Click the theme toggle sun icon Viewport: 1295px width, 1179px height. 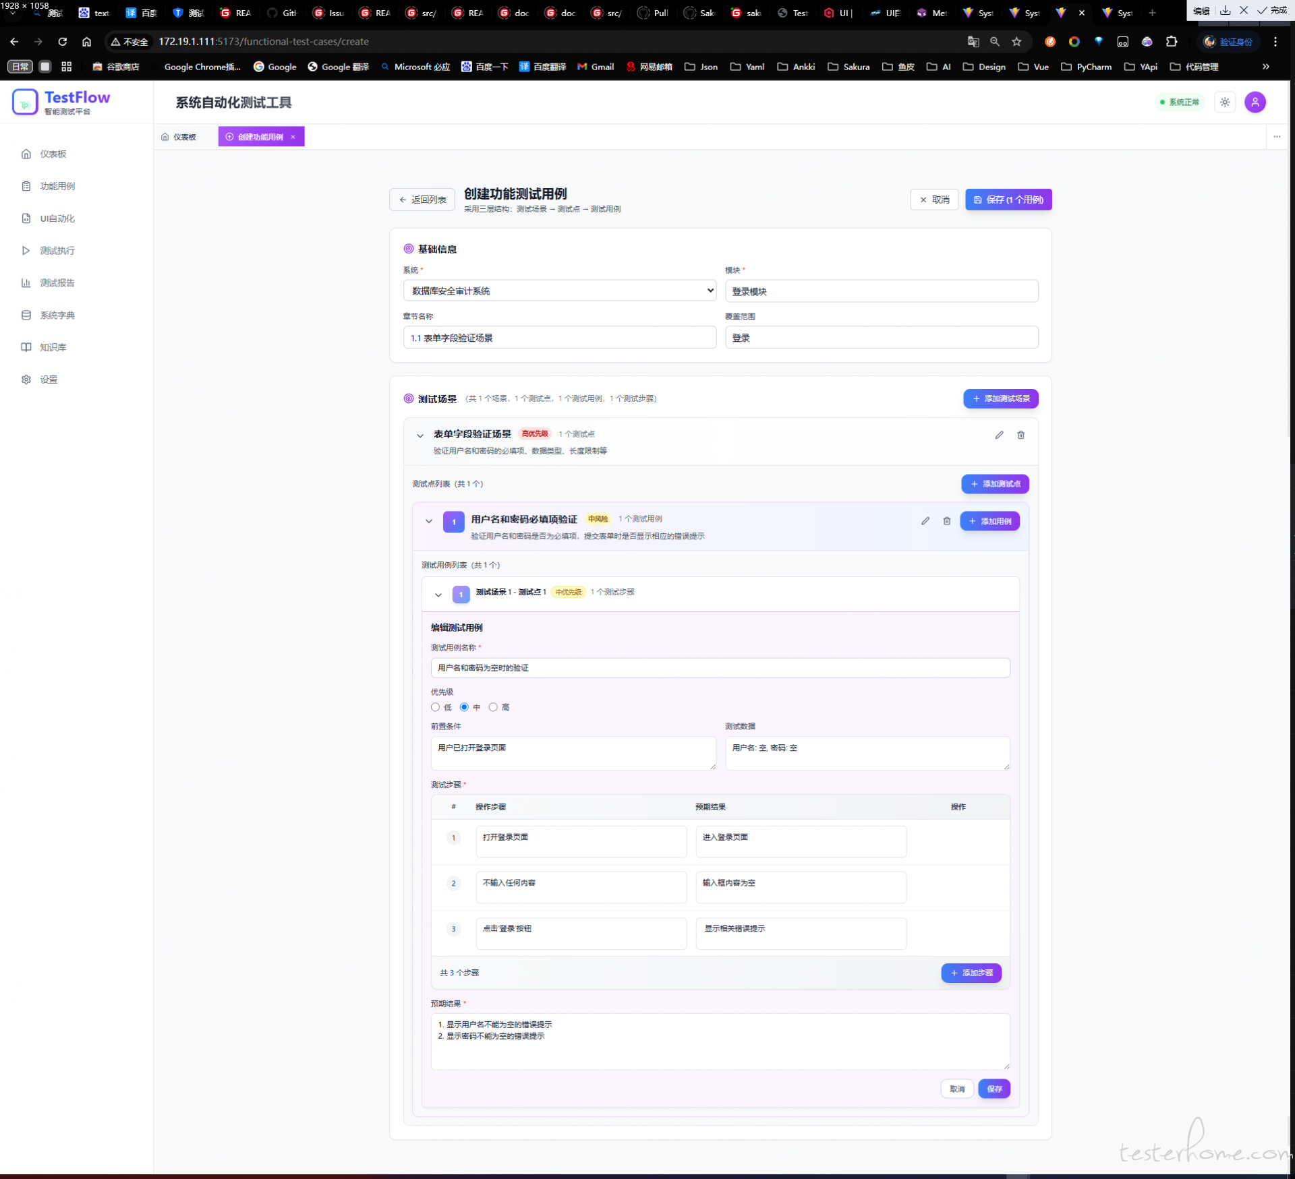tap(1225, 102)
